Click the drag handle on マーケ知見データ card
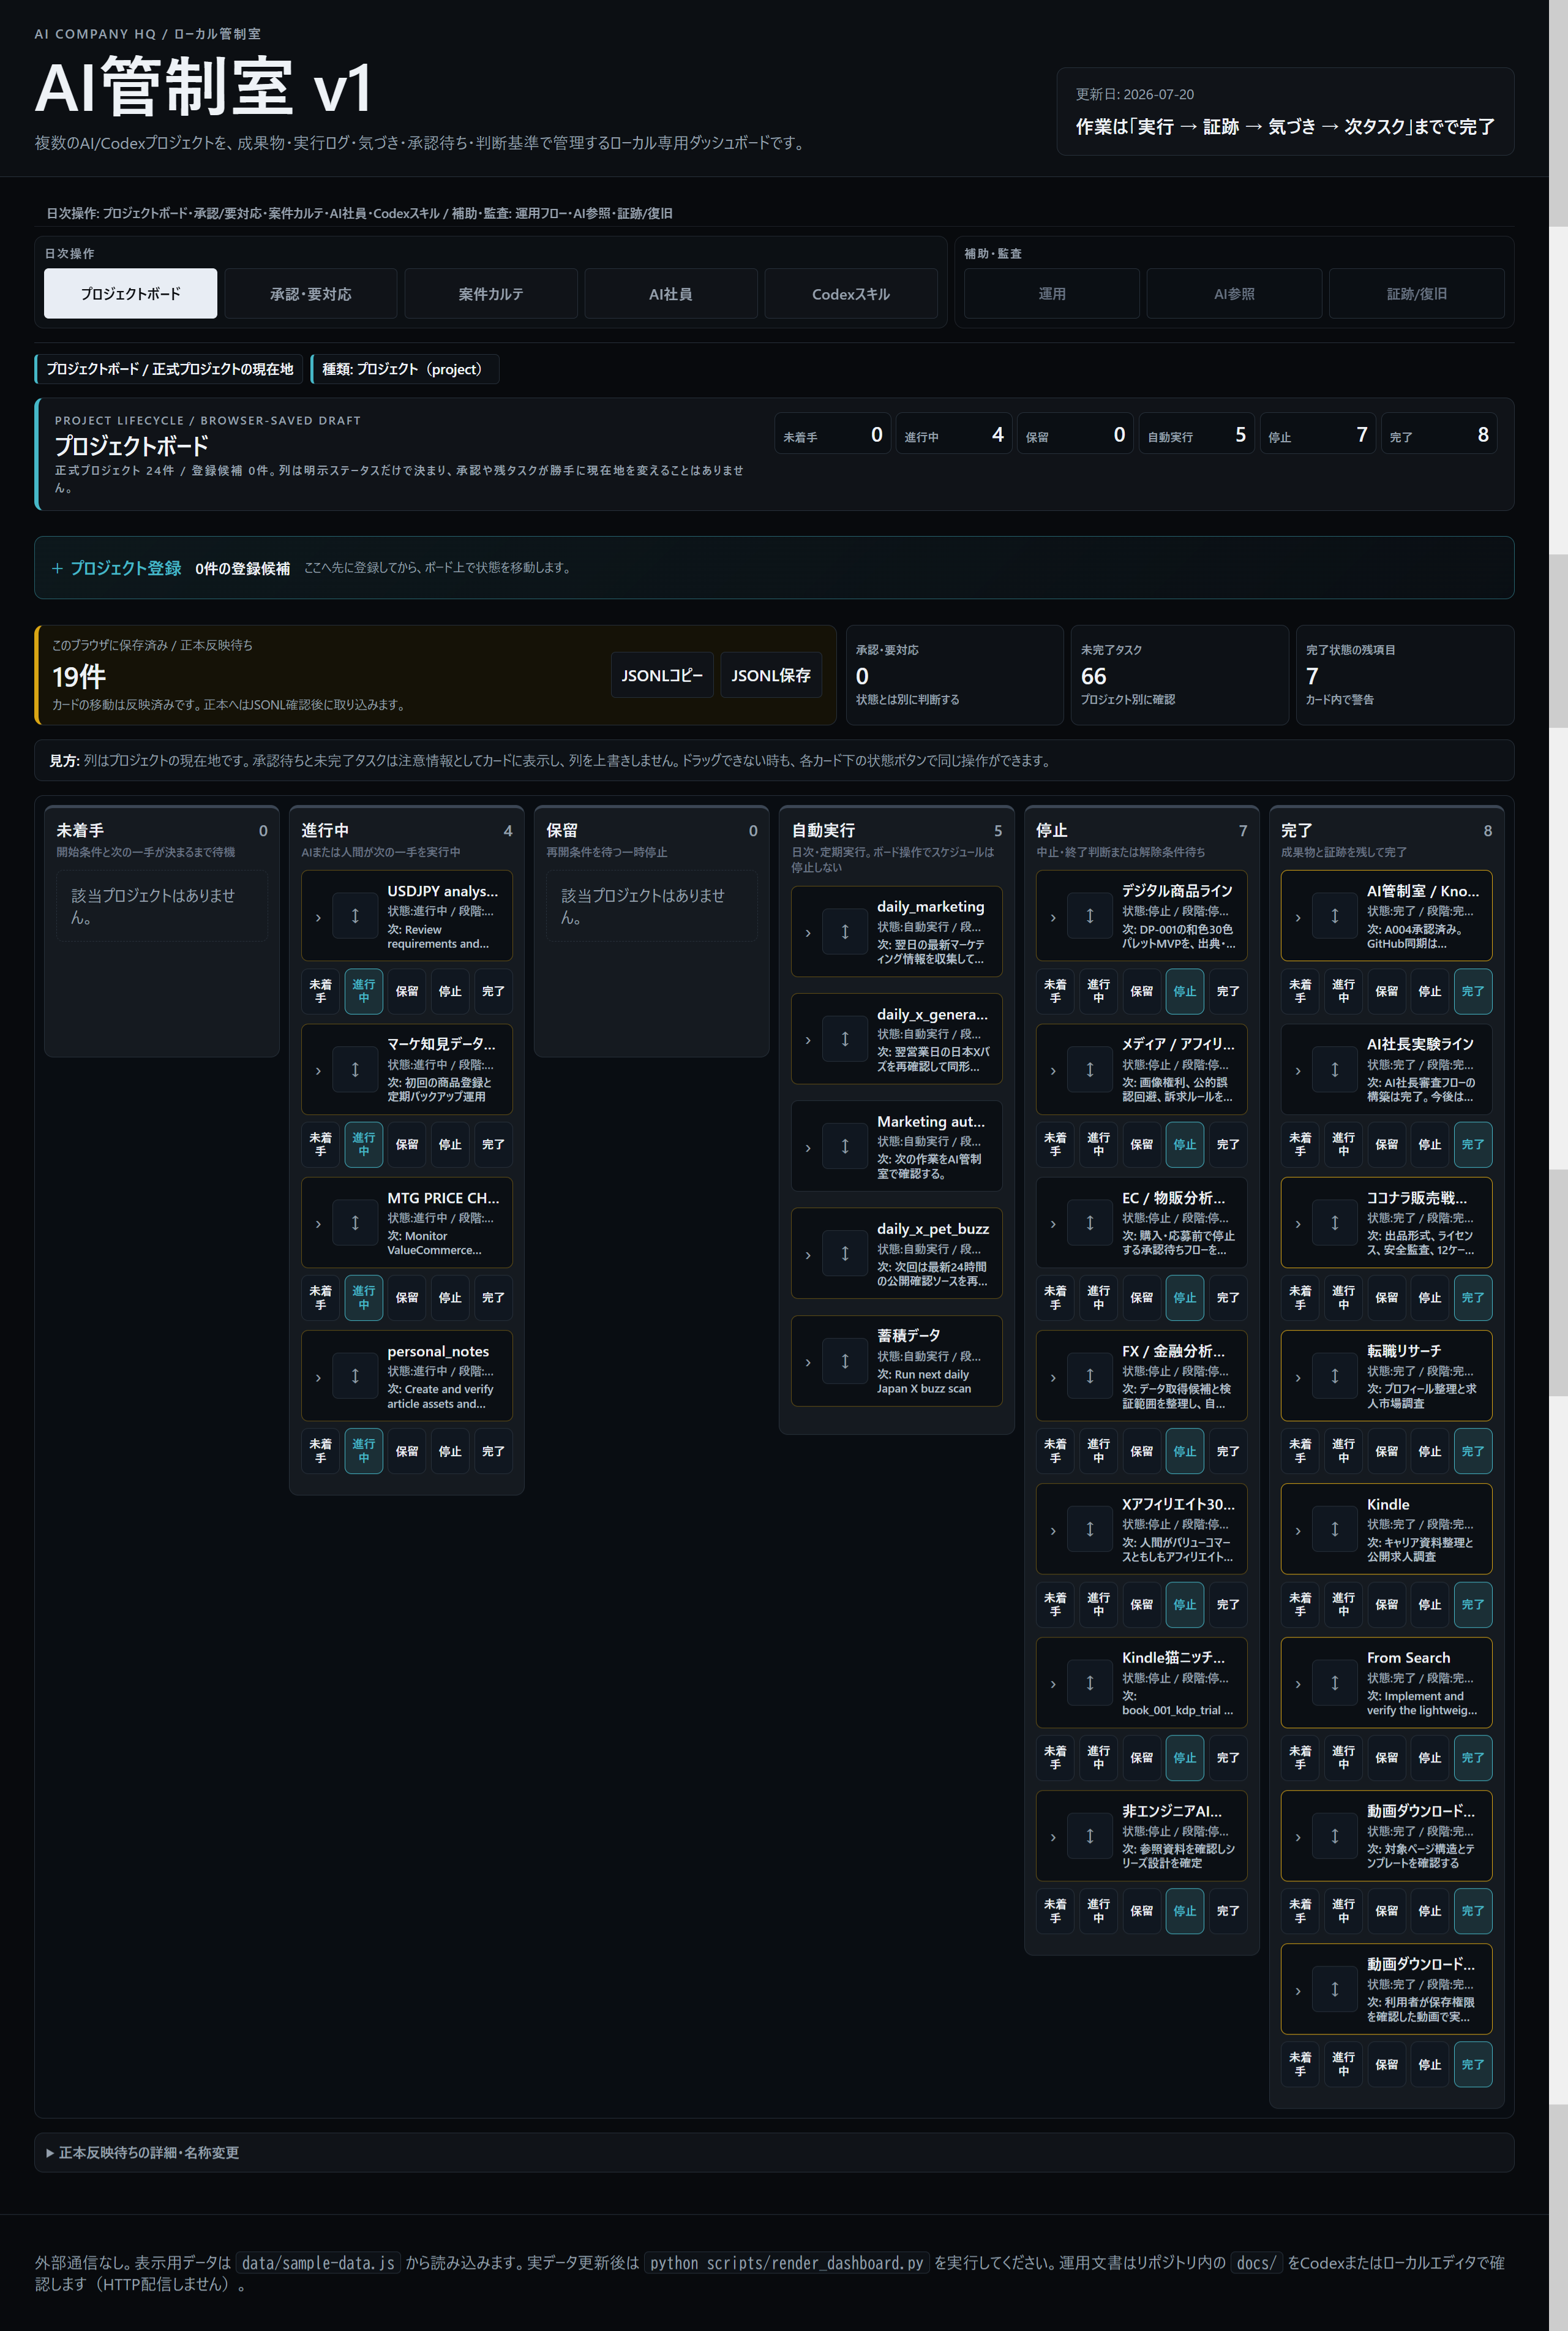This screenshot has height=2331, width=1568. 355,1070
